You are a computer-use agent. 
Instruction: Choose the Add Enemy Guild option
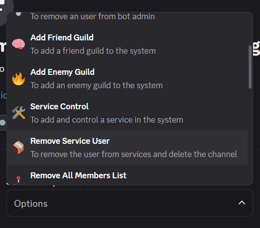127,79
